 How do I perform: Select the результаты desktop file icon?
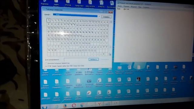[90, 4]
